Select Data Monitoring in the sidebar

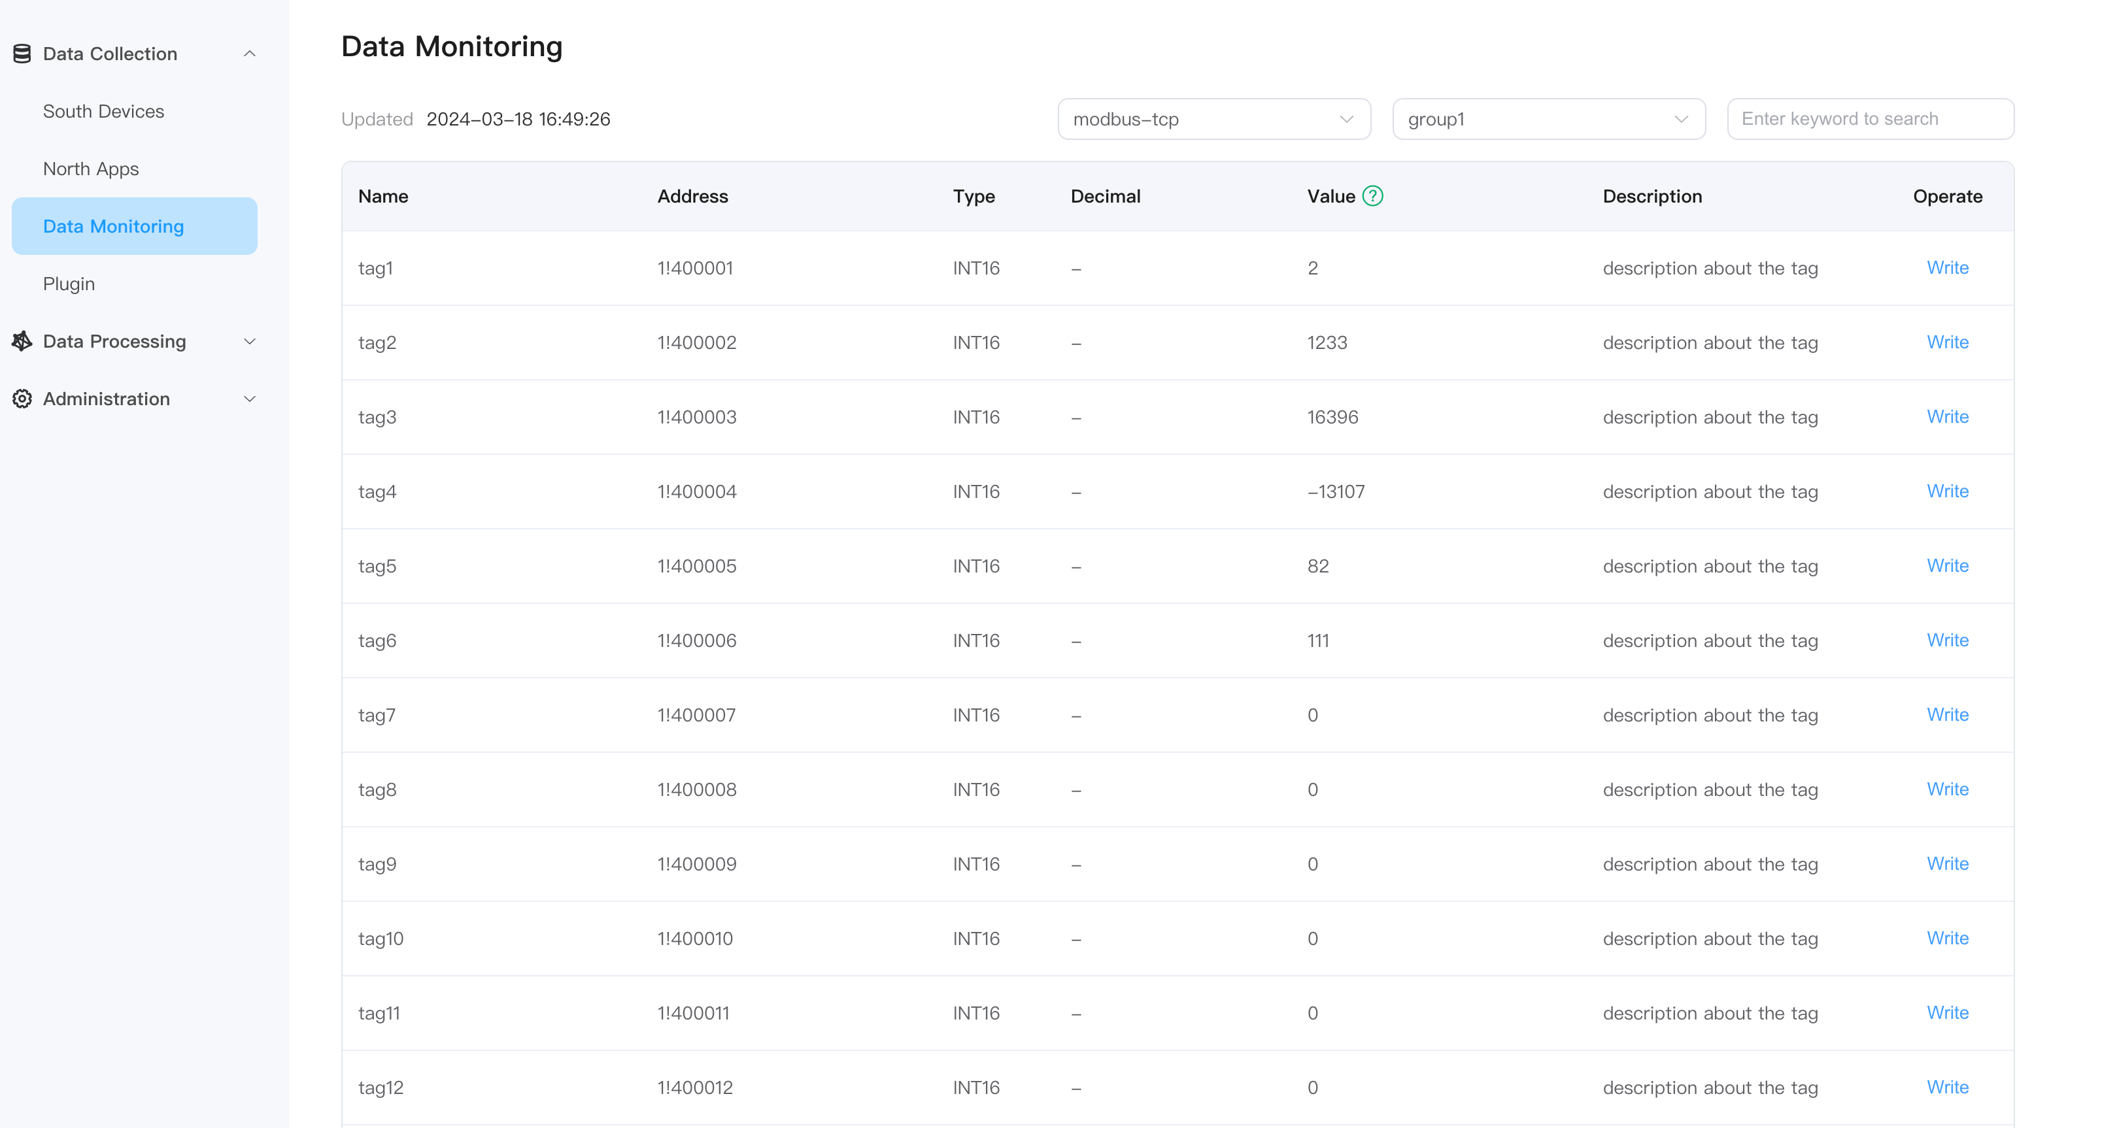(112, 226)
